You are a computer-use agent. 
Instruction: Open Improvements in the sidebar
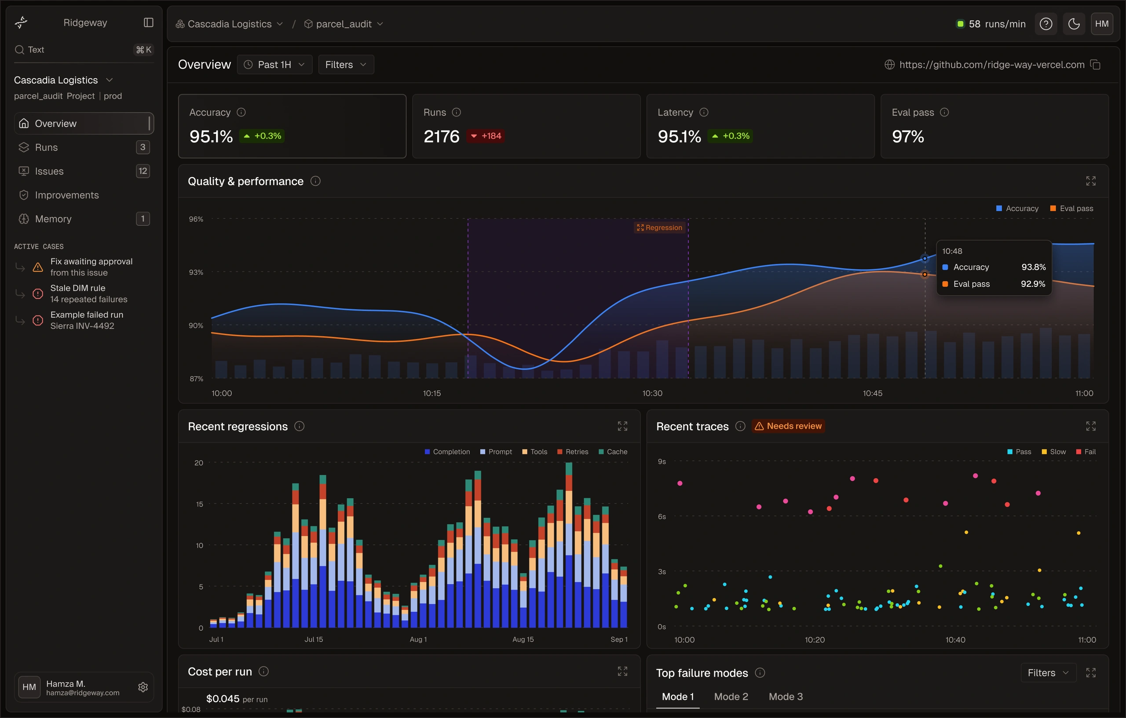(x=84, y=195)
